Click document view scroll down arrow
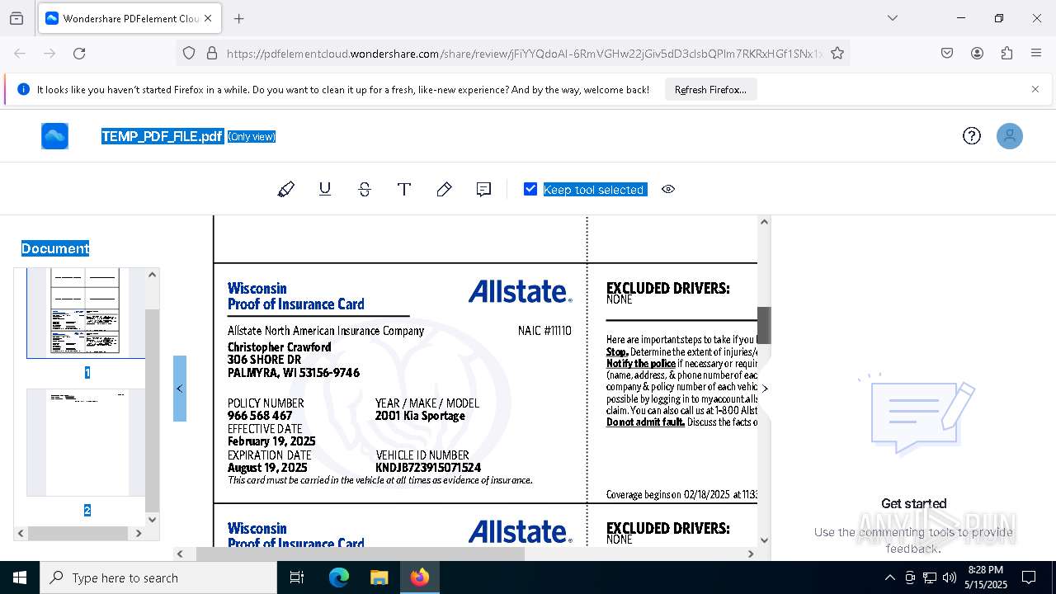The height and width of the screenshot is (594, 1056). 764,540
